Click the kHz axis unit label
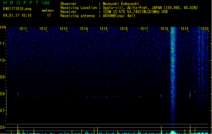This screenshot has height=134, width=212. [x=3, y=27]
